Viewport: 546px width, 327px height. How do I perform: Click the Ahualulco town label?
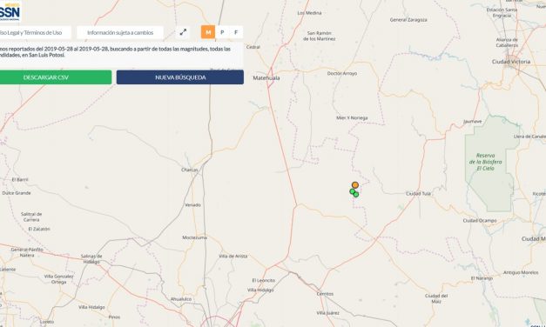(181, 299)
